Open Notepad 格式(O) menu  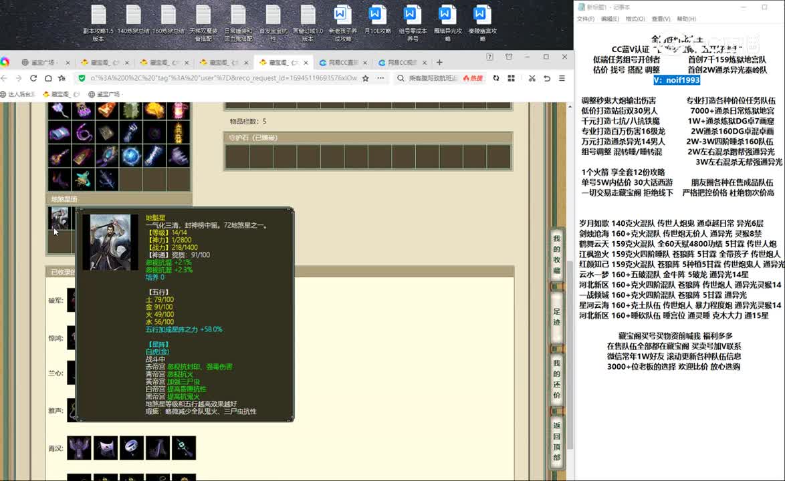(635, 19)
